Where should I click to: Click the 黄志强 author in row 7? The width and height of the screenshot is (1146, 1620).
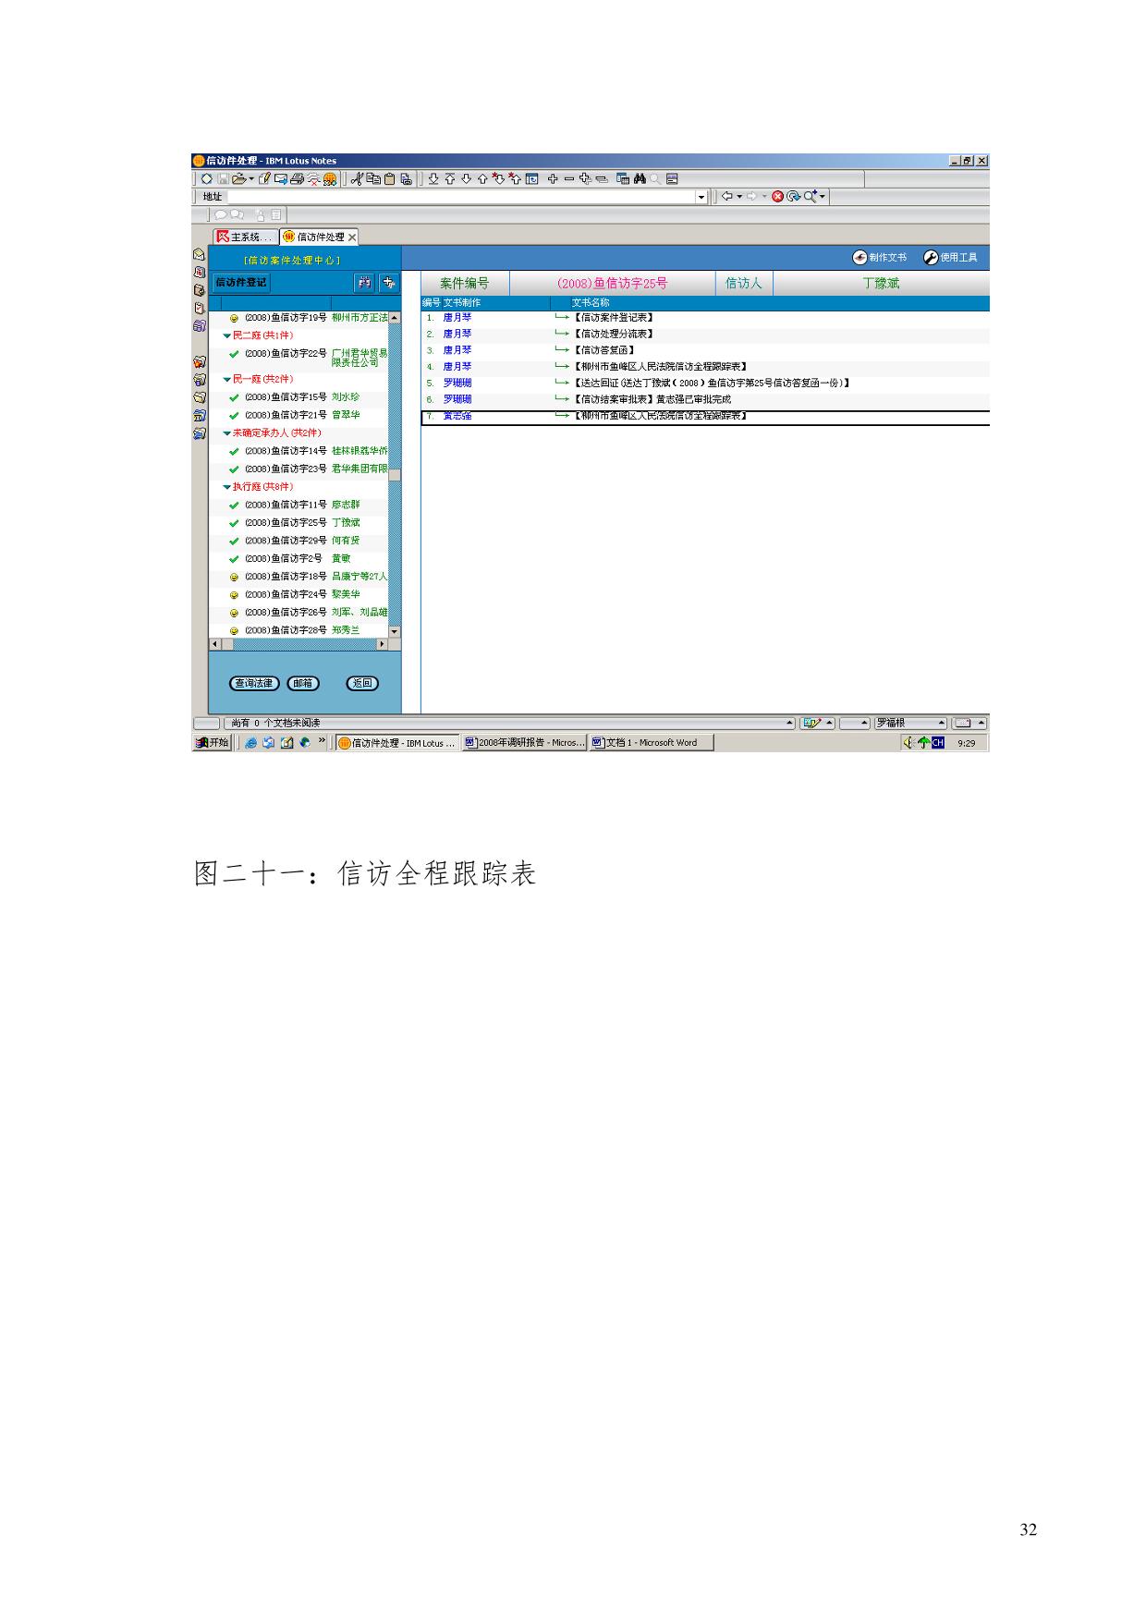[457, 417]
